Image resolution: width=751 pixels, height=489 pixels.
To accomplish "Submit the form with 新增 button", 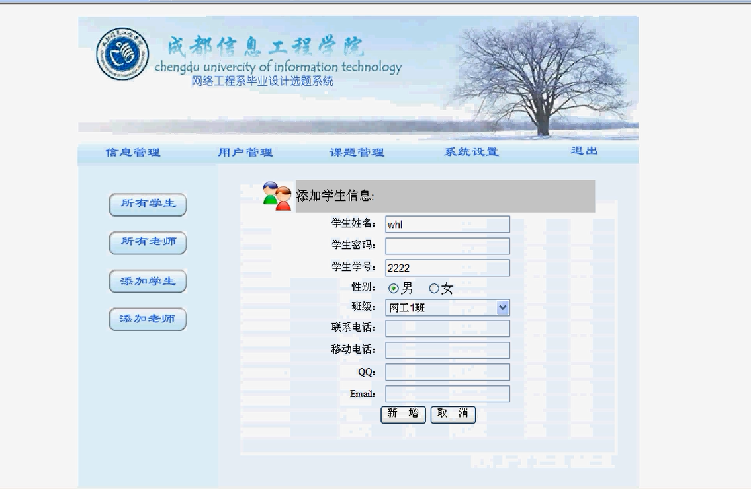I will click(x=403, y=414).
